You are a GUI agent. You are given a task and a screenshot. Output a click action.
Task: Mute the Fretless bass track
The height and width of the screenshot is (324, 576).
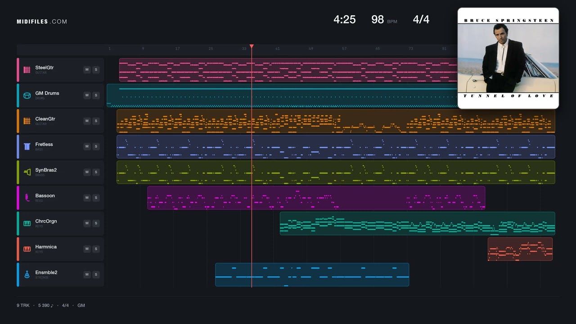tap(87, 147)
